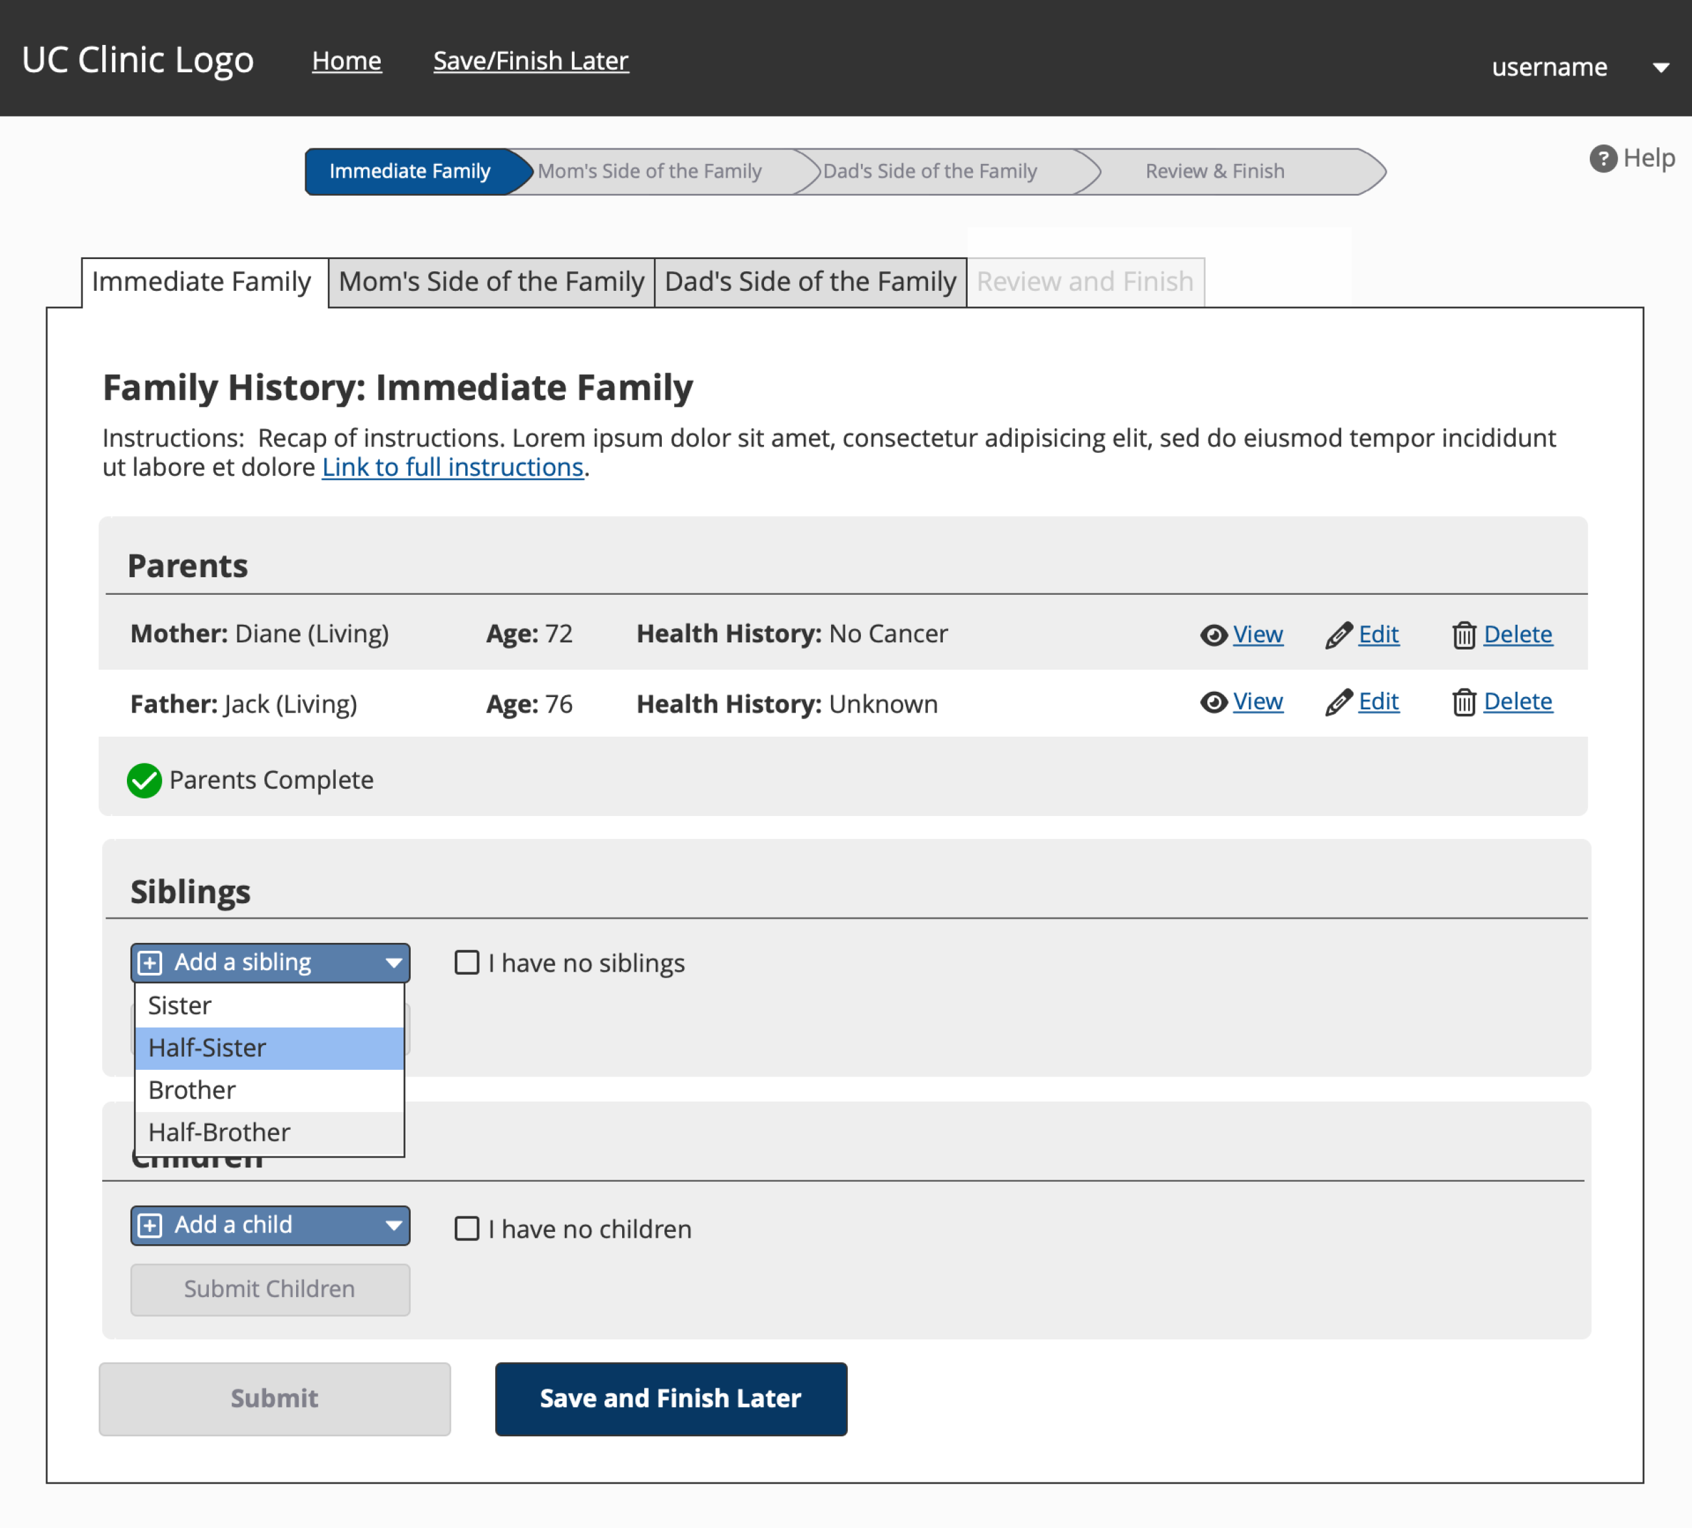Click the green Parents Complete checkmark
The width and height of the screenshot is (1692, 1528).
(144, 780)
